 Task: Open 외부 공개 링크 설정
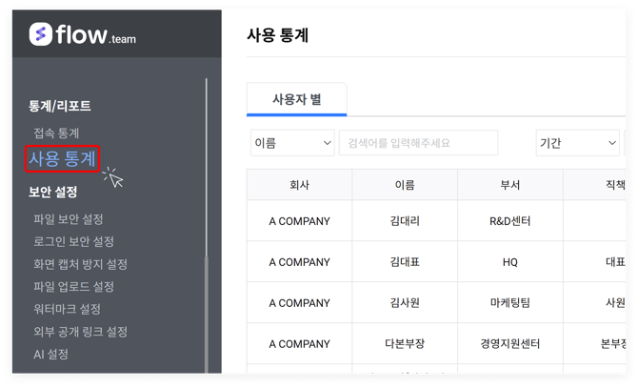click(80, 332)
